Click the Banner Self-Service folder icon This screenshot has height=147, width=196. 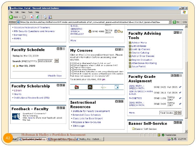tap(133, 129)
